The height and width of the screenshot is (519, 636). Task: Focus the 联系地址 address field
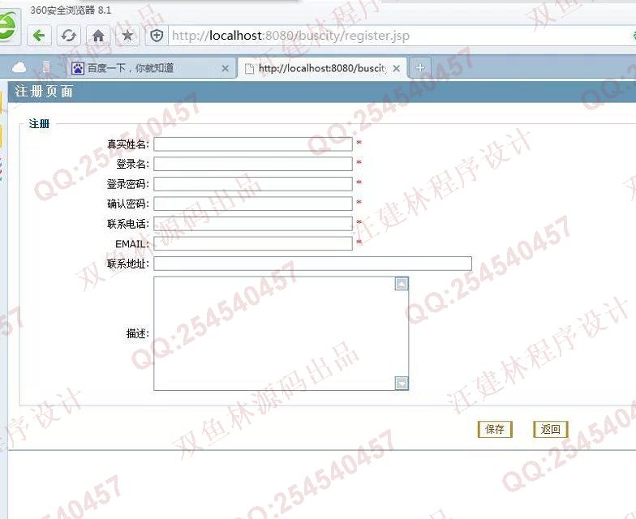point(312,263)
